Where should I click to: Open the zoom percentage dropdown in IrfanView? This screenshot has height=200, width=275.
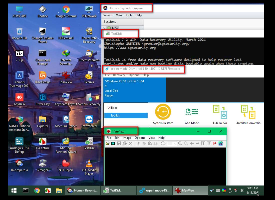click(x=175, y=144)
